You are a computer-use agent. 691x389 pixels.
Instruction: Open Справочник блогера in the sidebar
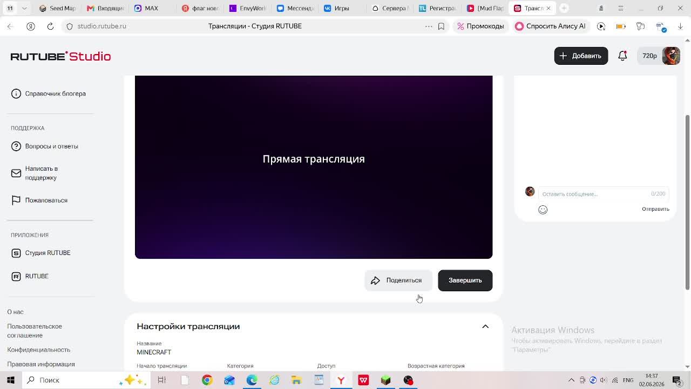coord(49,93)
